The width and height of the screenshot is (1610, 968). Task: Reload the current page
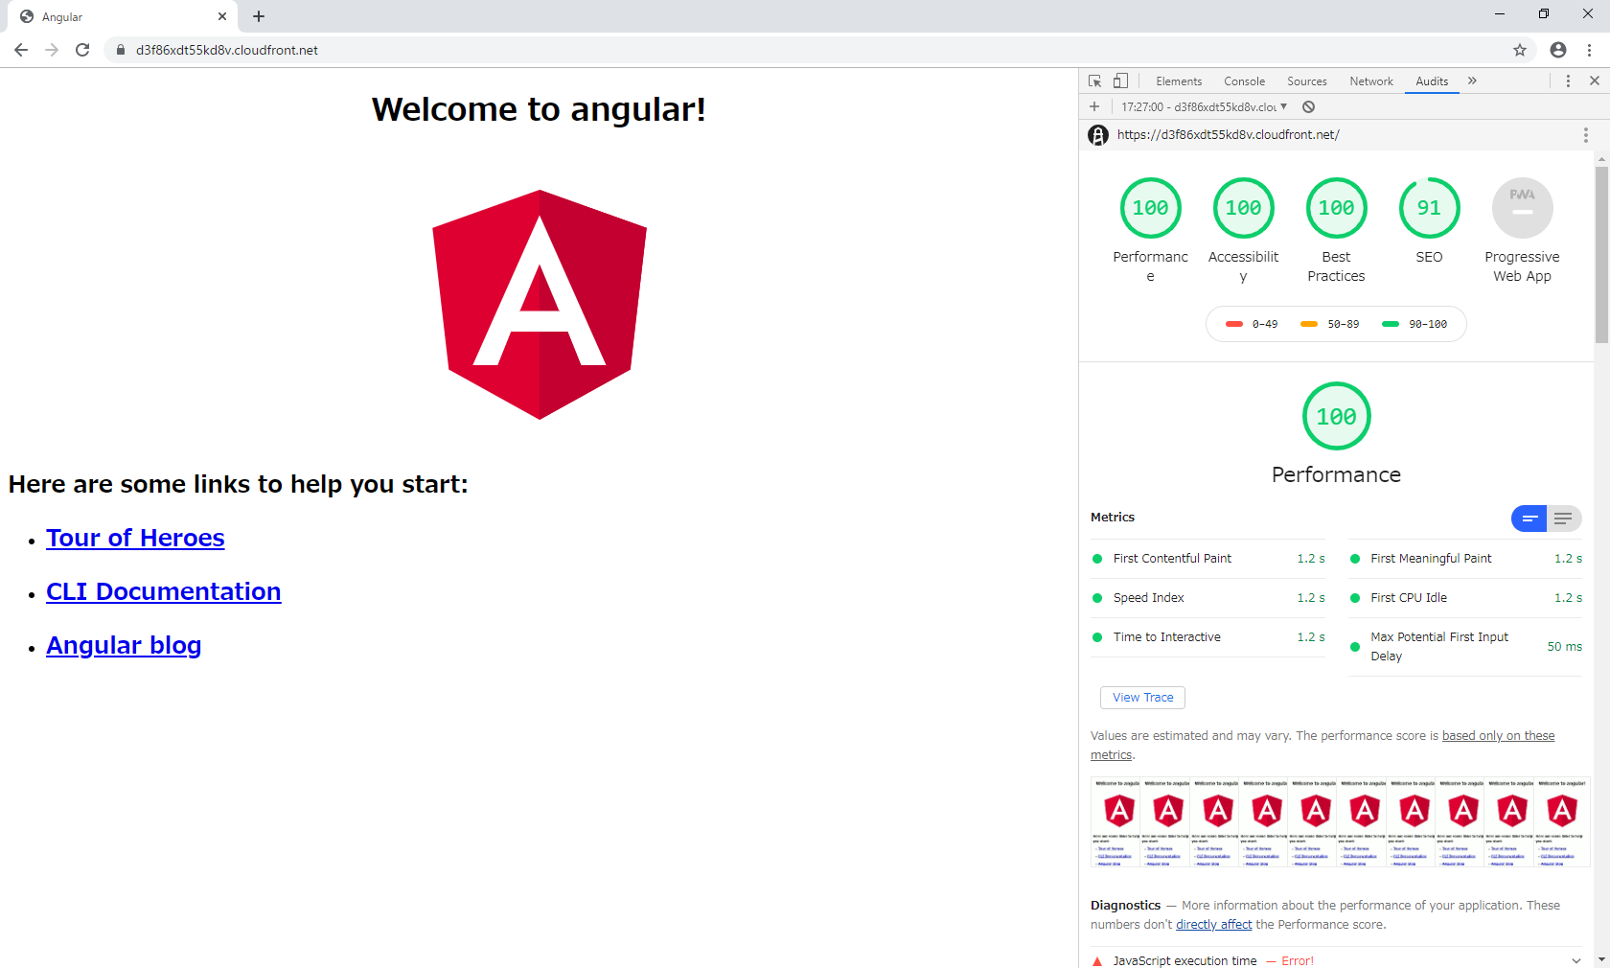(x=82, y=50)
